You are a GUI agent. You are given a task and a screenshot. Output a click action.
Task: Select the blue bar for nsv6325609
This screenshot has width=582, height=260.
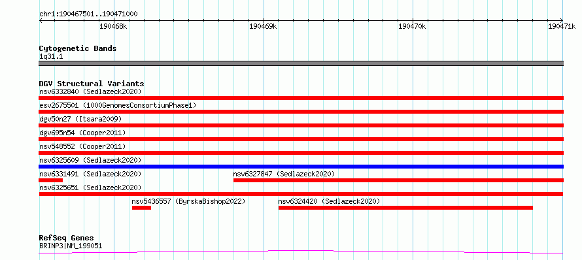pyautogui.click(x=301, y=167)
